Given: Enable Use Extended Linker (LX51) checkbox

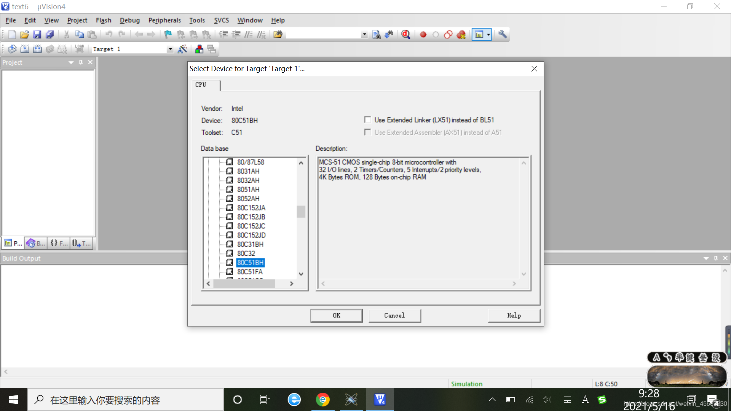Looking at the screenshot, I should point(367,120).
